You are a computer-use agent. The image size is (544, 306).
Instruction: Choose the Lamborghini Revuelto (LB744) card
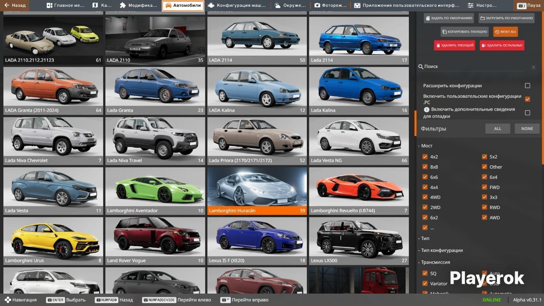pyautogui.click(x=359, y=191)
